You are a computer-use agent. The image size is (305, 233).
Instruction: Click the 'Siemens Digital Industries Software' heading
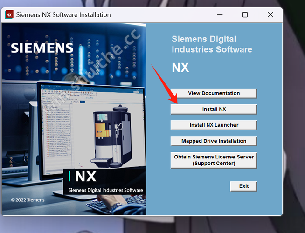pos(212,44)
